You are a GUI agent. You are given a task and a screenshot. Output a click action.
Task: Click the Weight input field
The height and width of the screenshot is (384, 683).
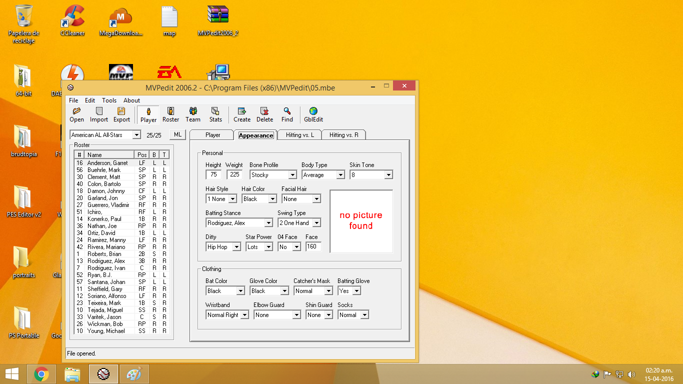pos(234,175)
